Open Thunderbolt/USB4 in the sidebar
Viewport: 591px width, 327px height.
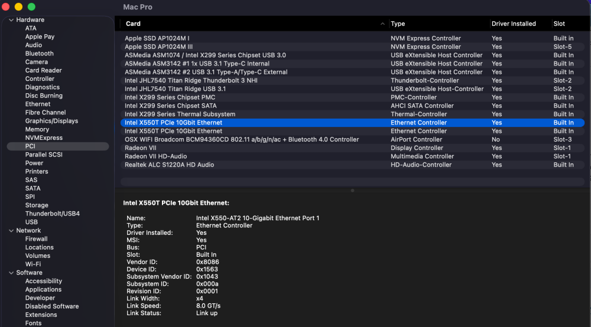tap(53, 214)
